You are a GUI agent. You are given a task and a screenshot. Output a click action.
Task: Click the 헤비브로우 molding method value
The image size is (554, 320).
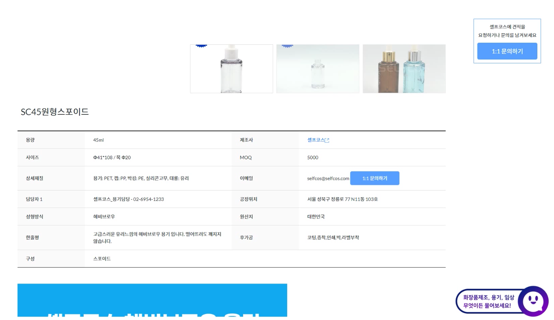coord(104,217)
